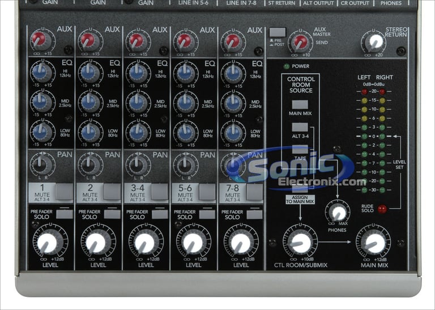Screen dimensions: 435x310
Task: Mute channel 7-8 with its MUTE button
Action: pos(254,192)
